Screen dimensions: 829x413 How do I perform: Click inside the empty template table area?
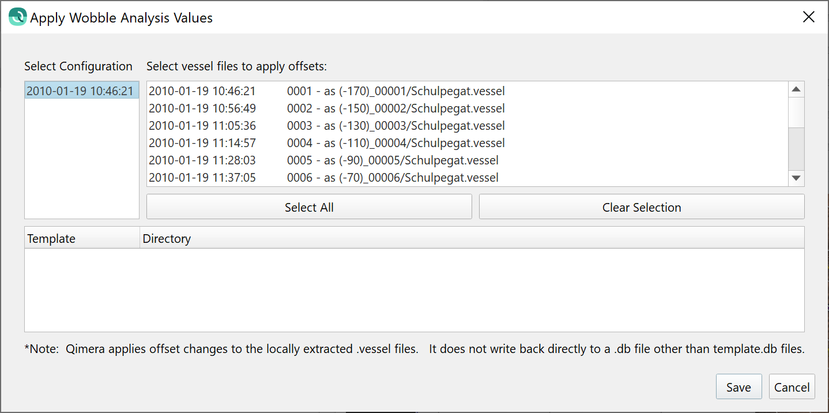pos(414,290)
